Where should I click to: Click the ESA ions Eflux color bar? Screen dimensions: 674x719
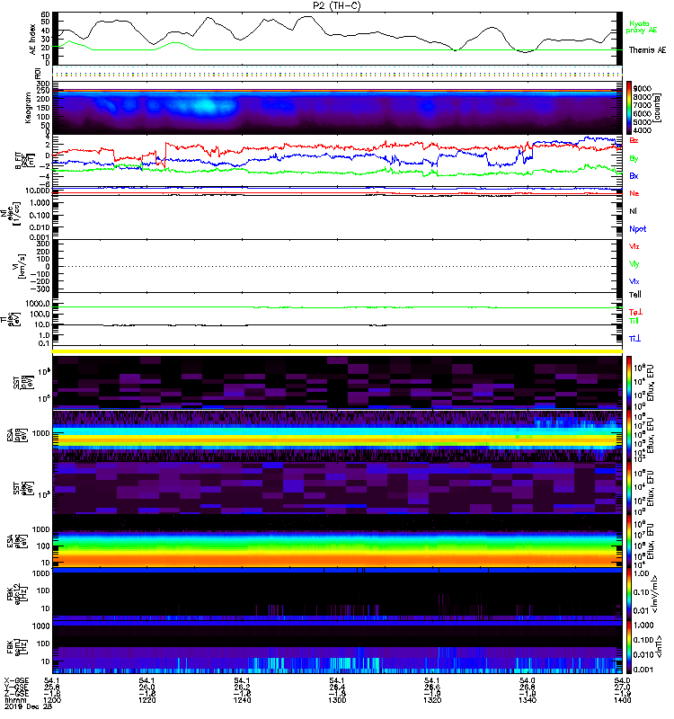coord(629,435)
